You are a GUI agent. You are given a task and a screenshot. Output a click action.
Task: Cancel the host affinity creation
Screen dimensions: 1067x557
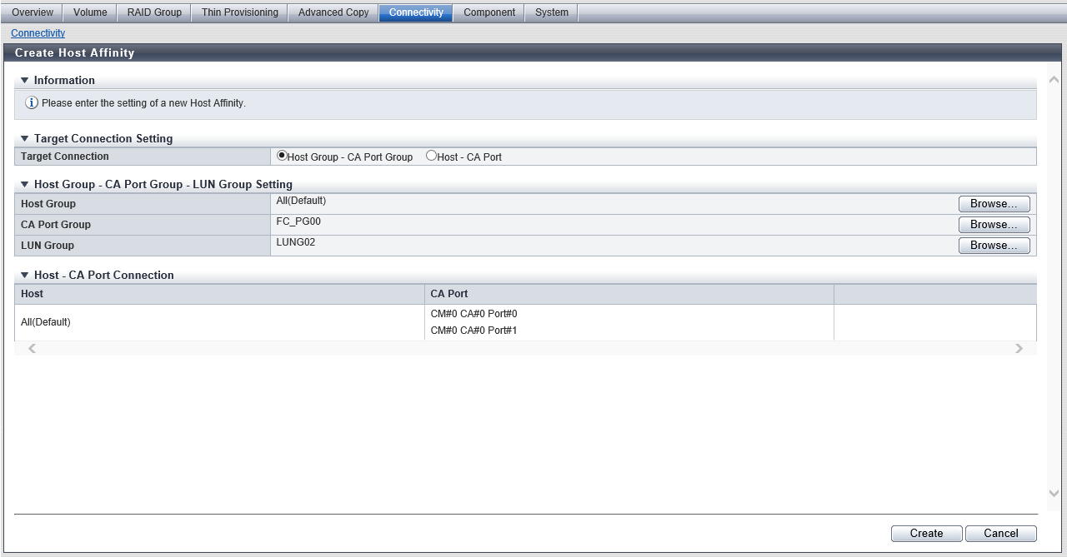(x=1000, y=534)
